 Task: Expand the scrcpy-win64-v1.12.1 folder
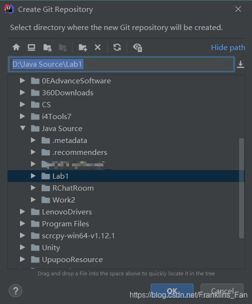coord(22,235)
